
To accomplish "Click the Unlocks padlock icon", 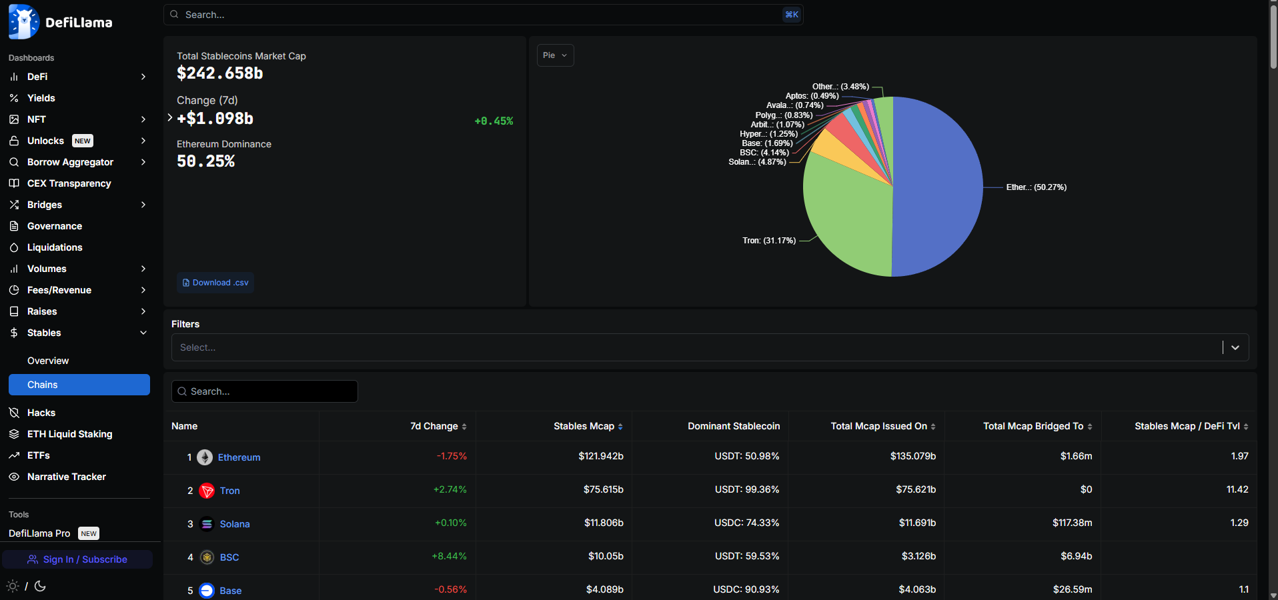I will click(x=14, y=141).
